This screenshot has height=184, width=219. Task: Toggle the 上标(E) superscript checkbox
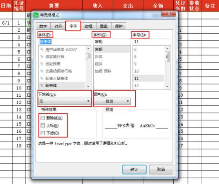(x=42, y=126)
